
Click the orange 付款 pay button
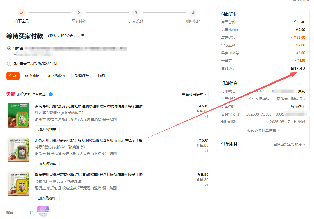tap(13, 76)
